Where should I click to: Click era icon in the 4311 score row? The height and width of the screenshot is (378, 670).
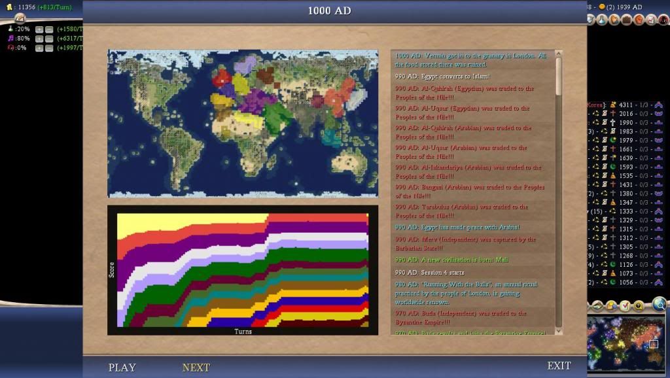pos(658,105)
